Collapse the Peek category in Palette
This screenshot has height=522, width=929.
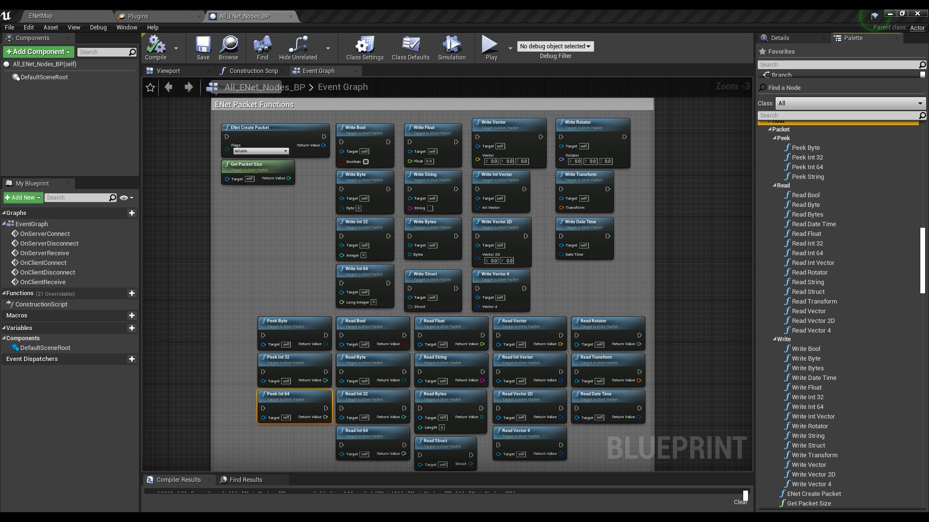pos(775,138)
